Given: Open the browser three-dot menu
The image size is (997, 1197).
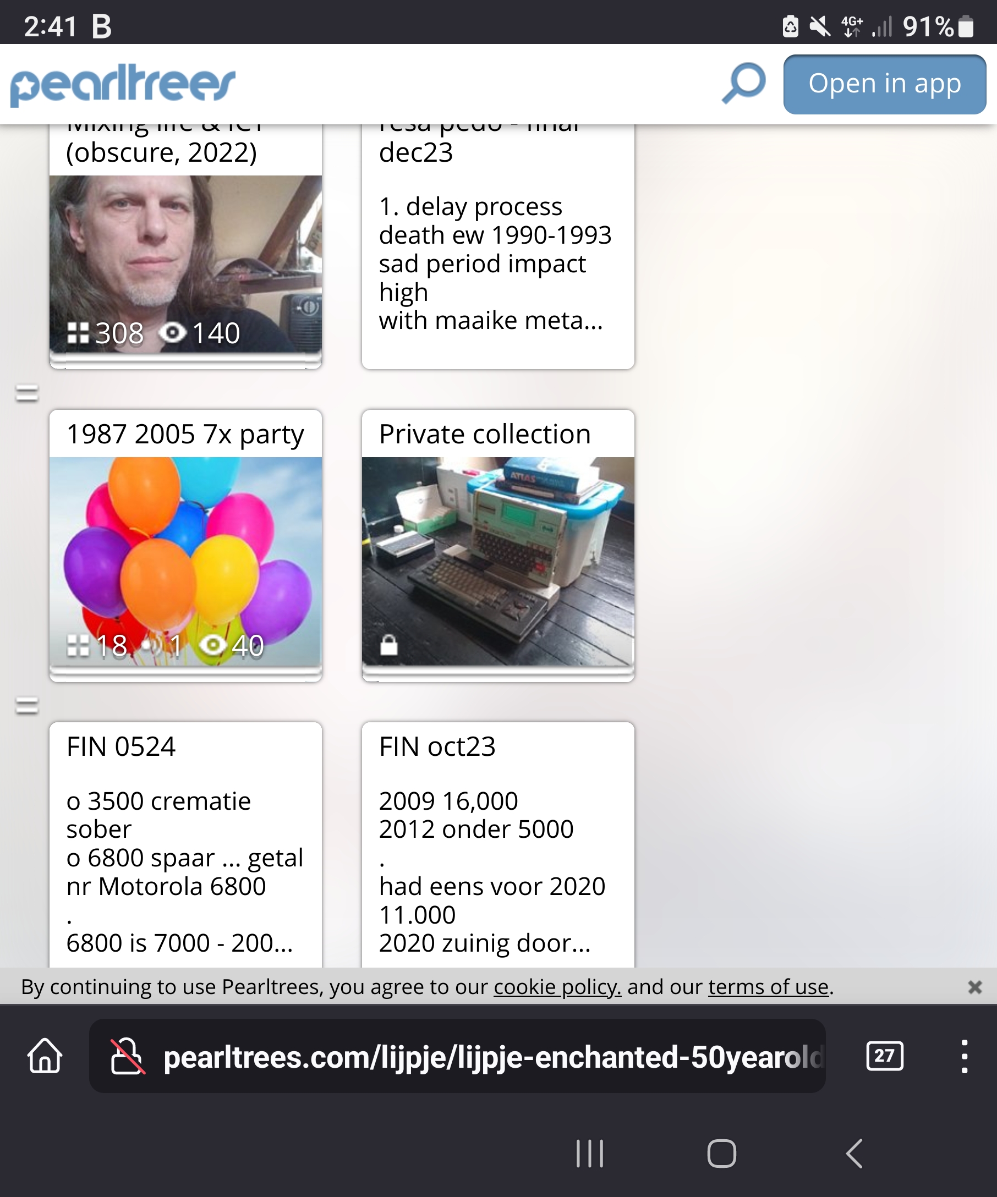Looking at the screenshot, I should coord(964,1056).
